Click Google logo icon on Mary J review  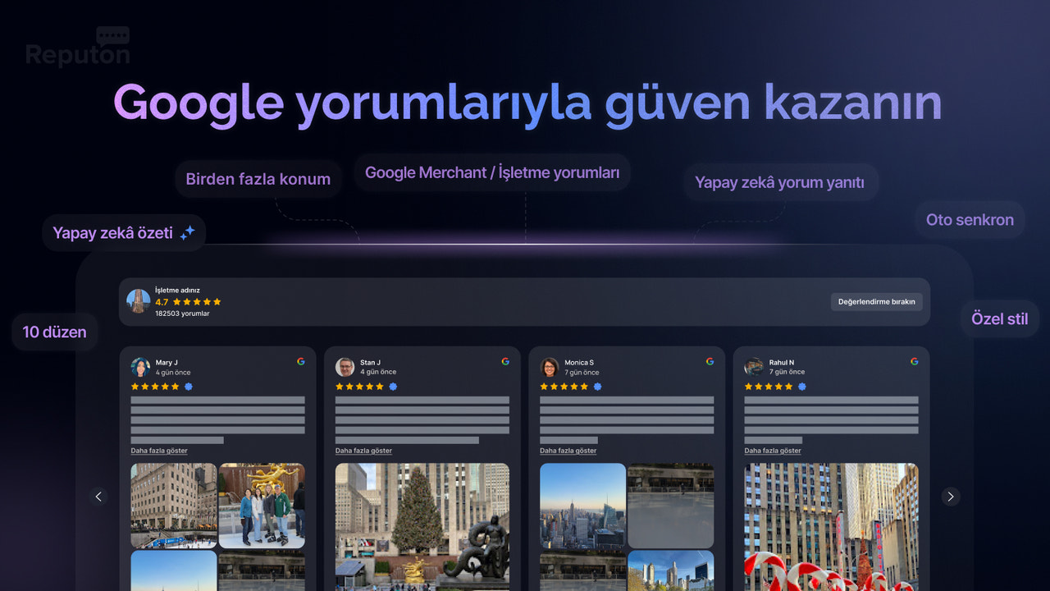(301, 361)
